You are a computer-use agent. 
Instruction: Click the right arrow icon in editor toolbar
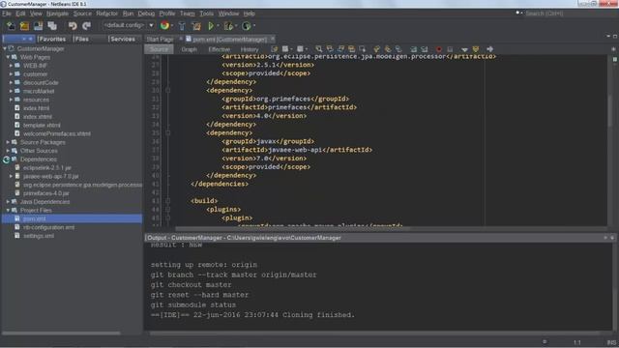[x=490, y=49]
